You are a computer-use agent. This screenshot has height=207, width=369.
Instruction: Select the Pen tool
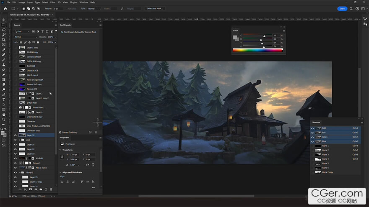pos(3,95)
